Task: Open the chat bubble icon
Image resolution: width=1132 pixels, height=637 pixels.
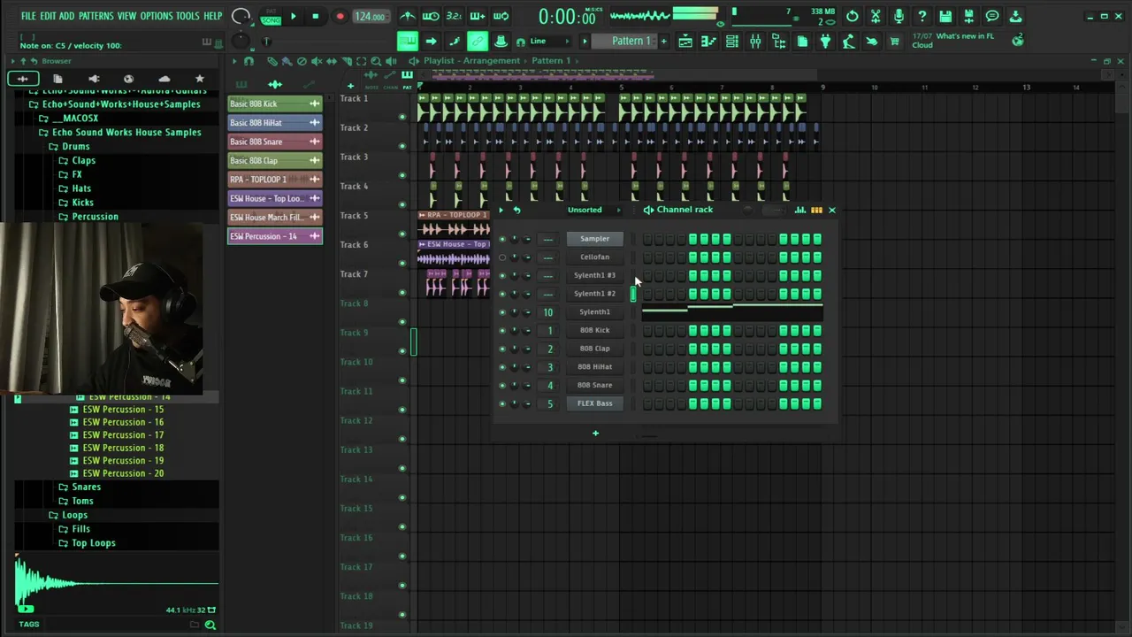Action: pyautogui.click(x=992, y=16)
